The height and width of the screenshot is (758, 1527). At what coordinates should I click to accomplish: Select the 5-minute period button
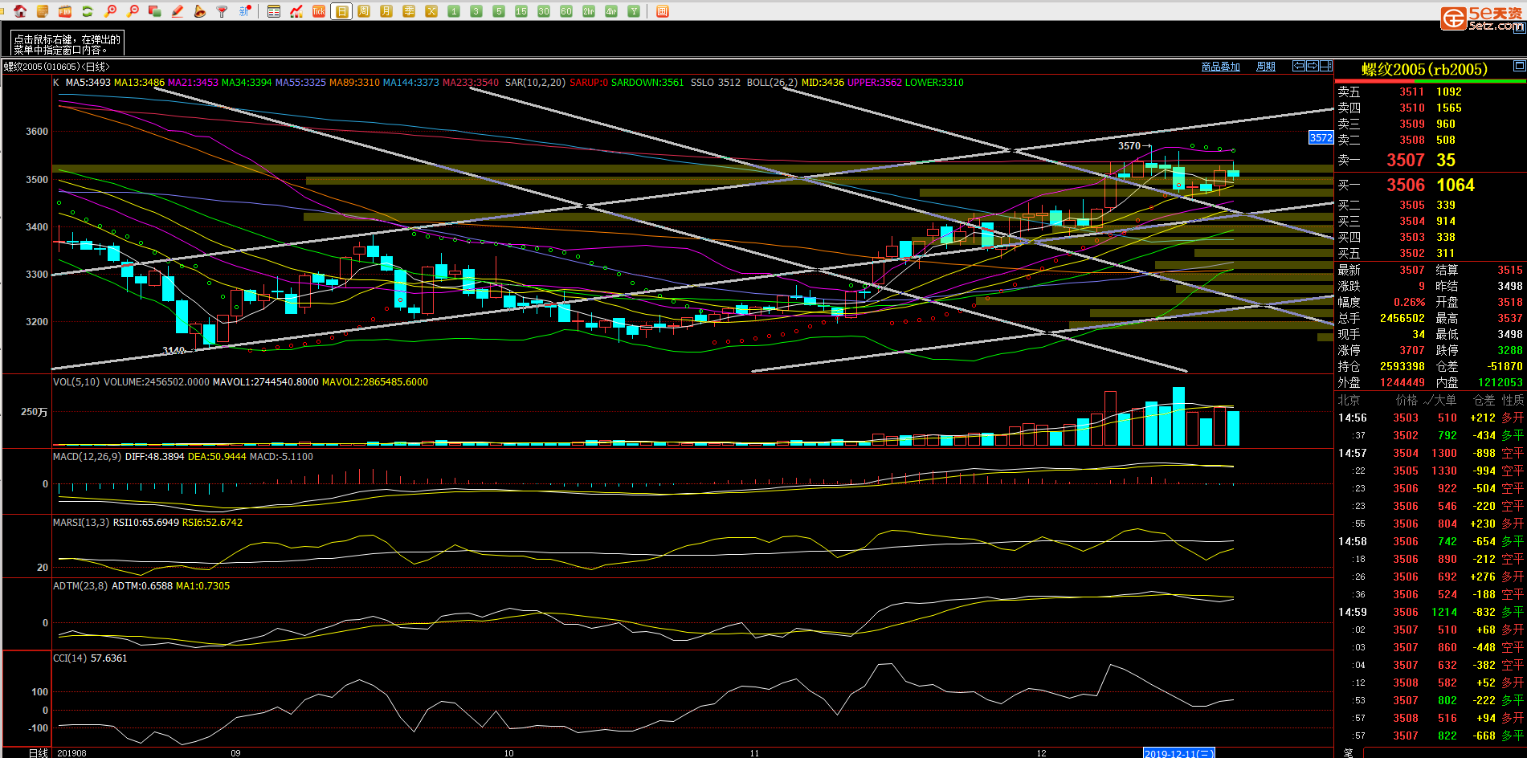(x=499, y=11)
